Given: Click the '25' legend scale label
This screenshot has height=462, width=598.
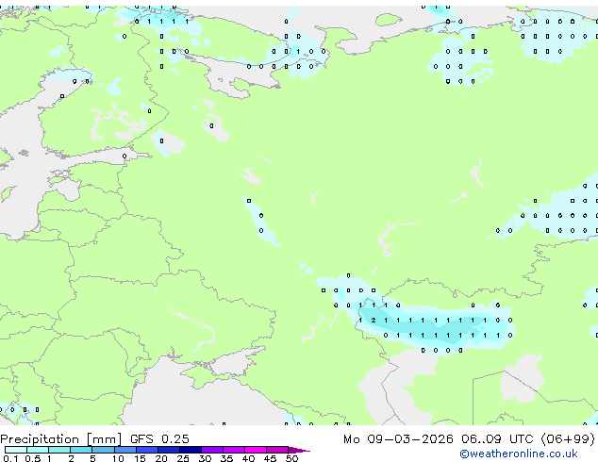Looking at the screenshot, I should (183, 458).
